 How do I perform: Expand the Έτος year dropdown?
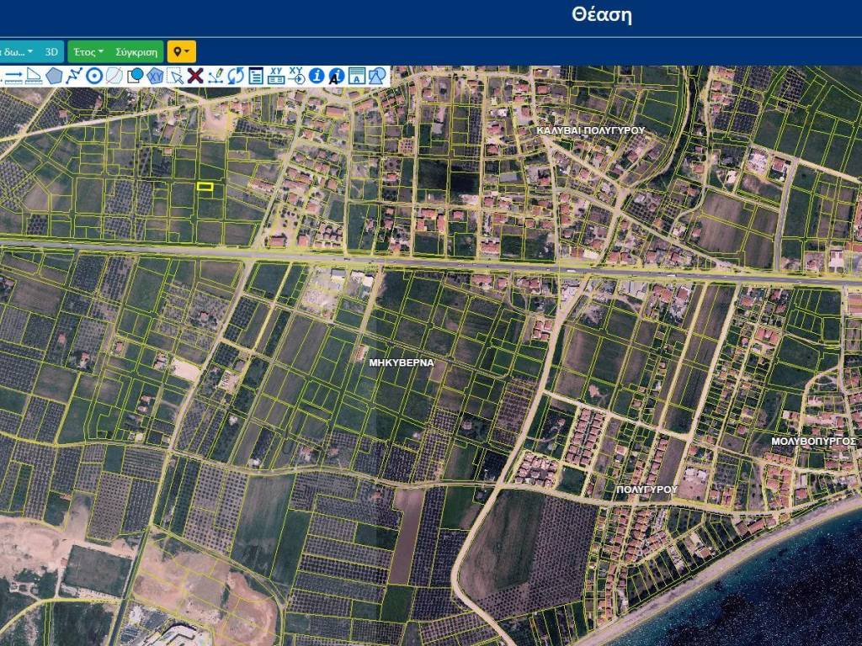click(88, 51)
